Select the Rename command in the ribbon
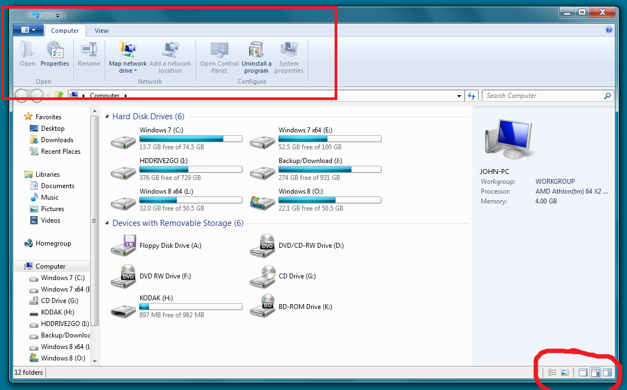This screenshot has width=627, height=390. (89, 56)
